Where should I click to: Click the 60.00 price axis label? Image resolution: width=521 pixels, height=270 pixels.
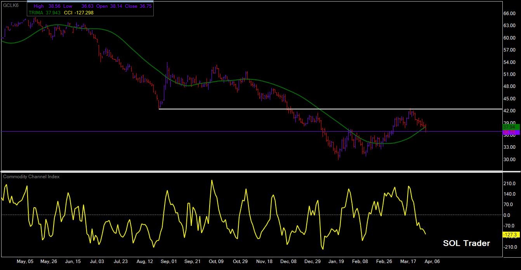point(509,38)
